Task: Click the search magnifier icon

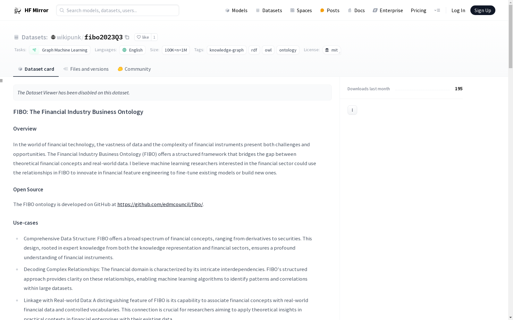Action: coord(62,10)
